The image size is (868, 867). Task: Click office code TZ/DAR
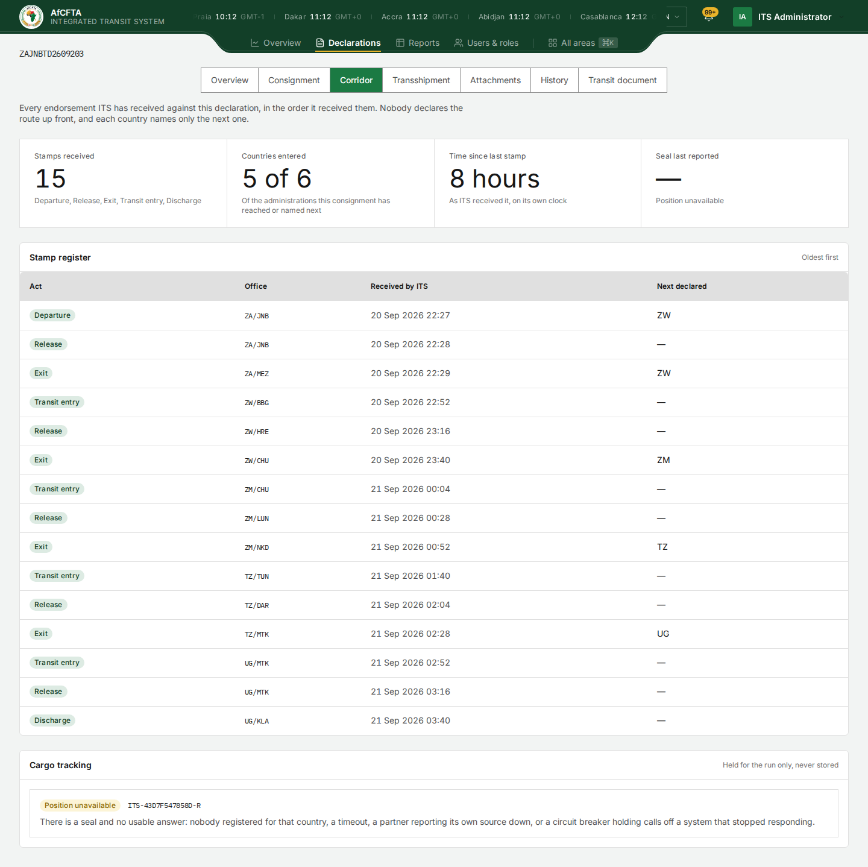coord(257,605)
